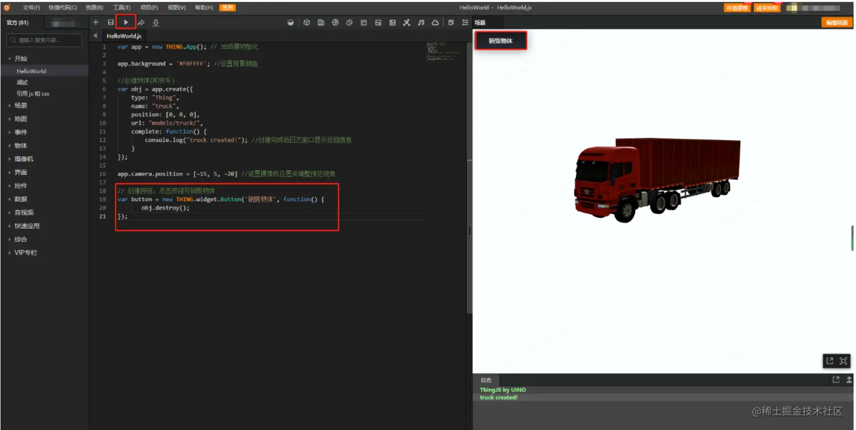
Task: Select the HelloWorld.js editor tab
Action: point(124,36)
